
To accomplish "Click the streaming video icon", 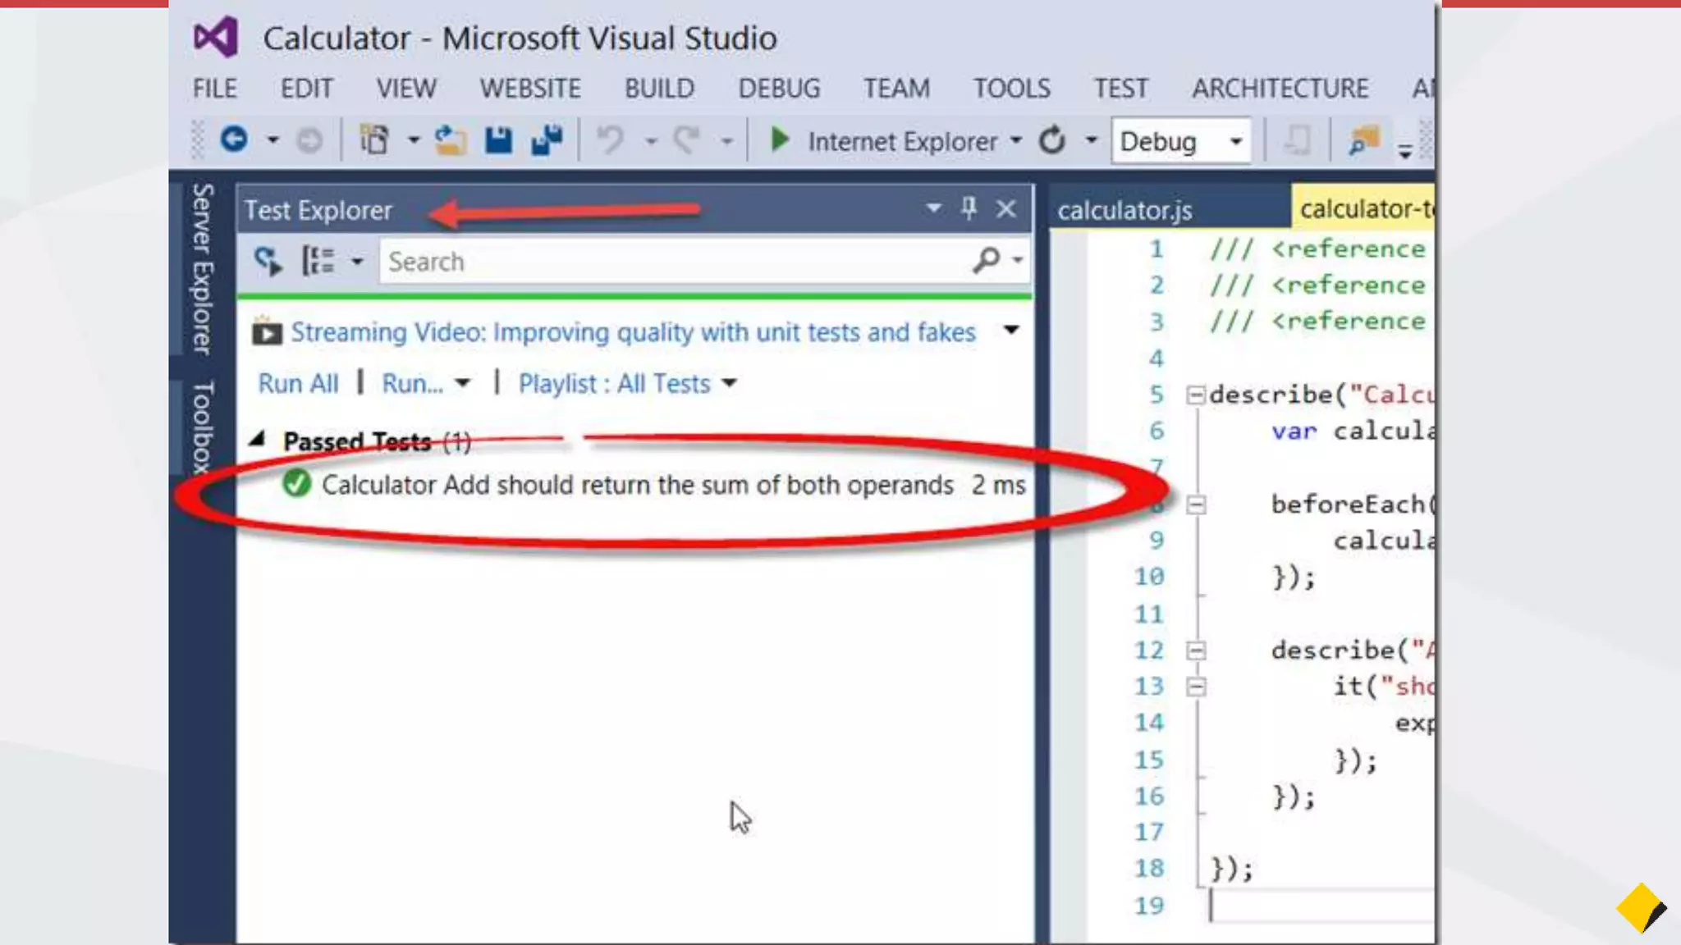I will click(x=267, y=331).
